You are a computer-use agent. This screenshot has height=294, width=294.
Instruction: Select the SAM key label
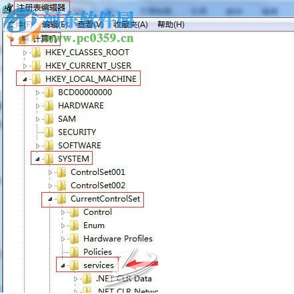click(67, 119)
